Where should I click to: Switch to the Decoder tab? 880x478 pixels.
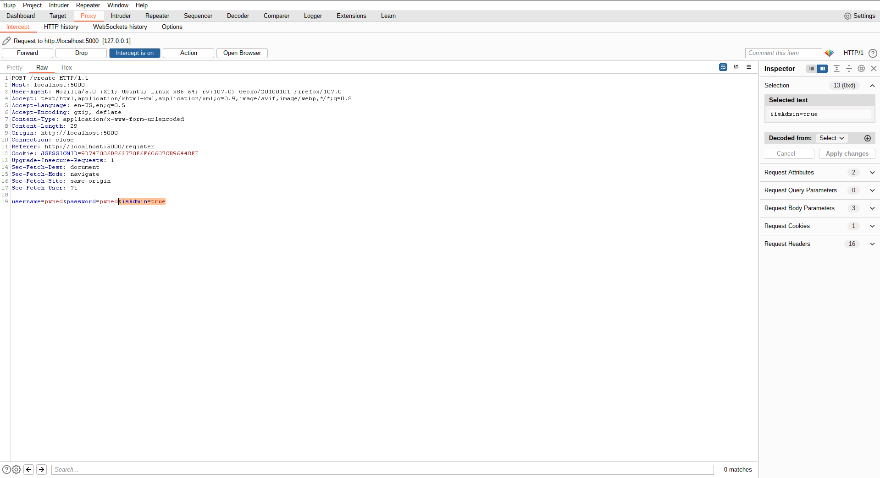(238, 16)
